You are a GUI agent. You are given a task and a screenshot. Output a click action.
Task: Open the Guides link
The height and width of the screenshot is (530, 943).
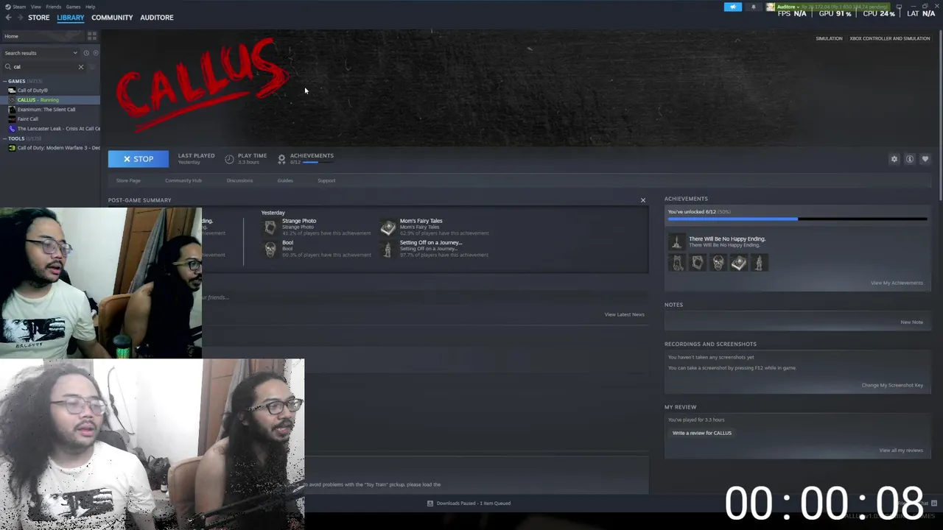tap(285, 180)
